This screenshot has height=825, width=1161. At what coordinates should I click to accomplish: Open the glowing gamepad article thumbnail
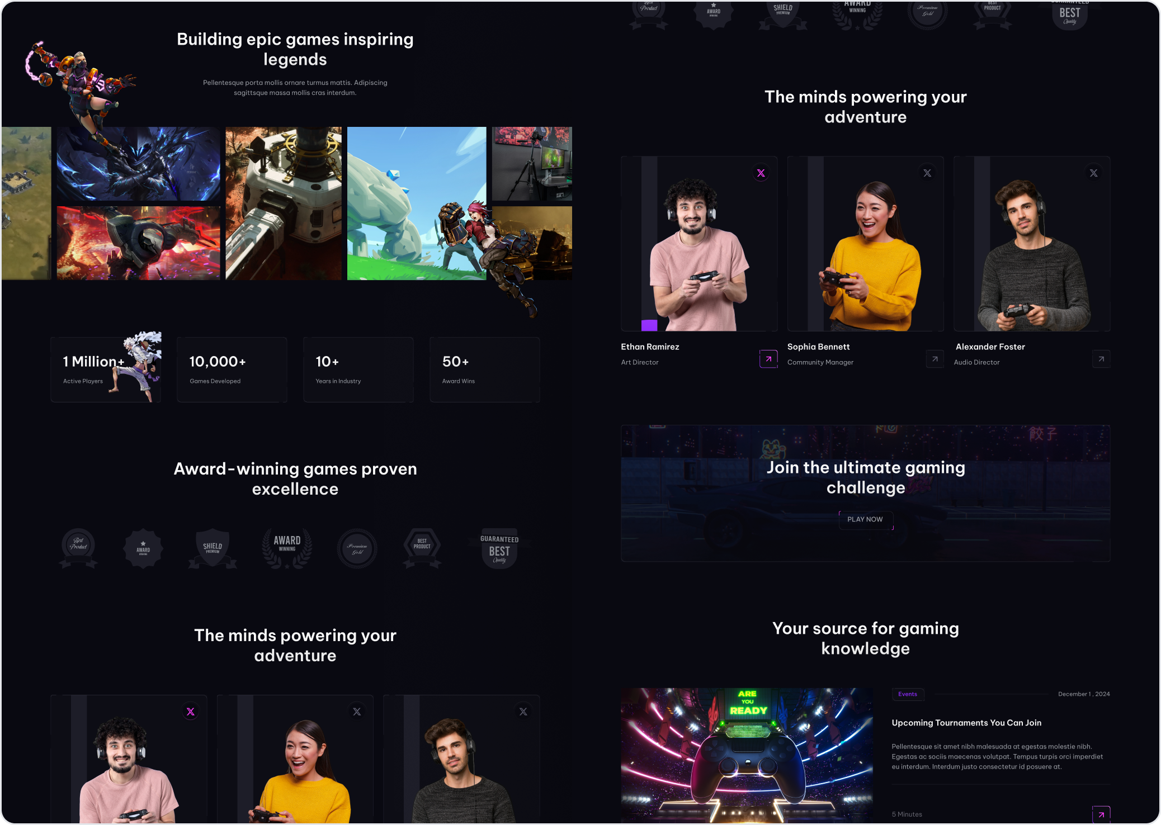pos(747,755)
